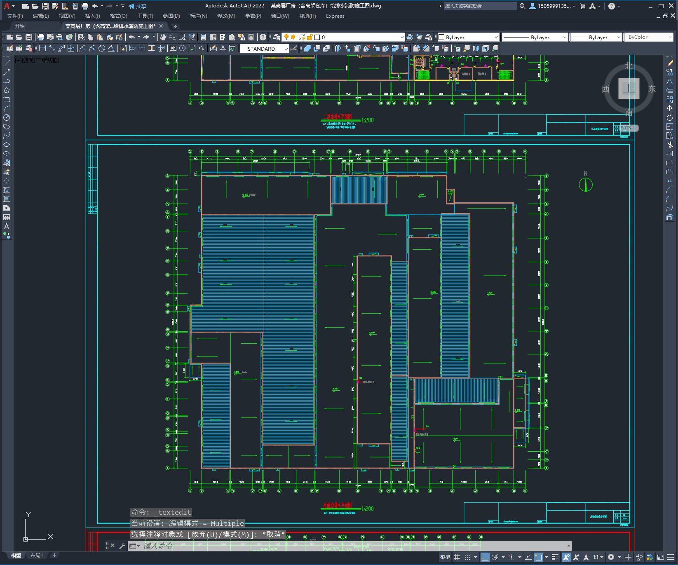
Task: Select the Rectangle draw tool
Action: click(x=7, y=99)
